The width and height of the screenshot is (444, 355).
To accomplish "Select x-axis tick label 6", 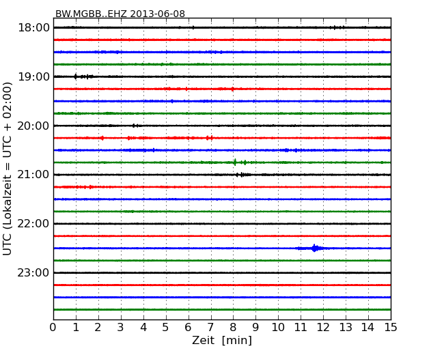I will [x=188, y=328].
